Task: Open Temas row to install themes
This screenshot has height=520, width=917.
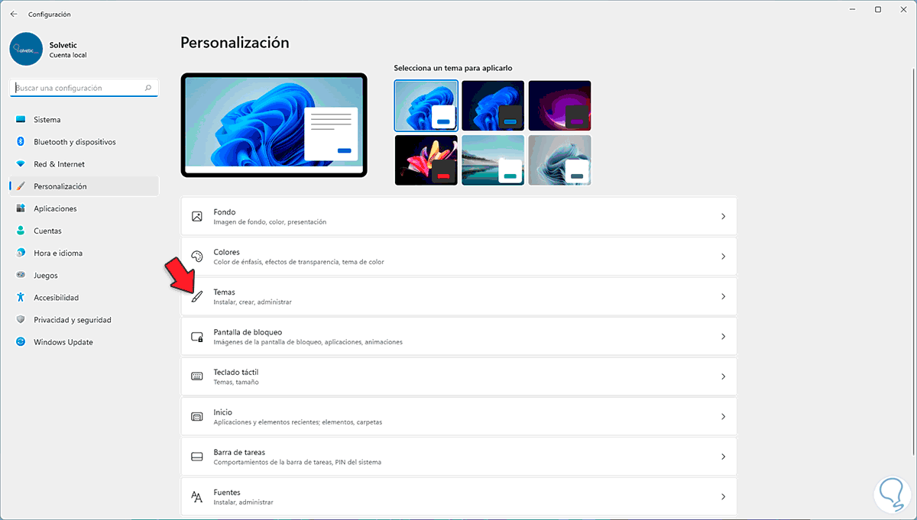Action: point(458,296)
